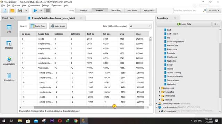This screenshot has height=124, width=222.
Task: Open the Run options dropdown arrow
Action: pyautogui.click(x=41, y=11)
